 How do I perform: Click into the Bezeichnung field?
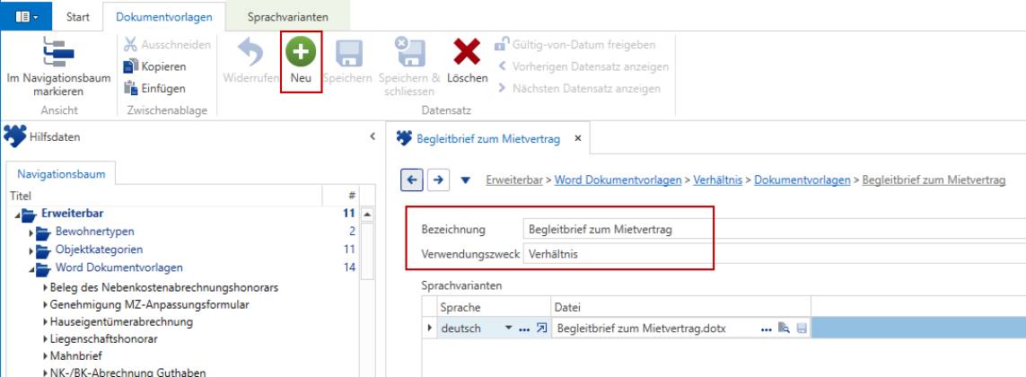[x=775, y=230]
